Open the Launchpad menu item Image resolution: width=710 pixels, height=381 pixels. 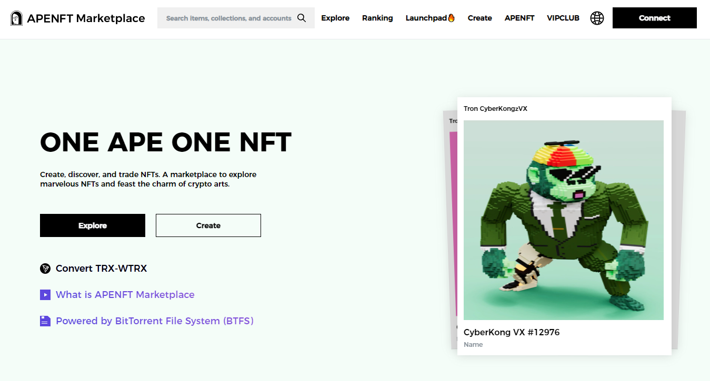point(430,18)
